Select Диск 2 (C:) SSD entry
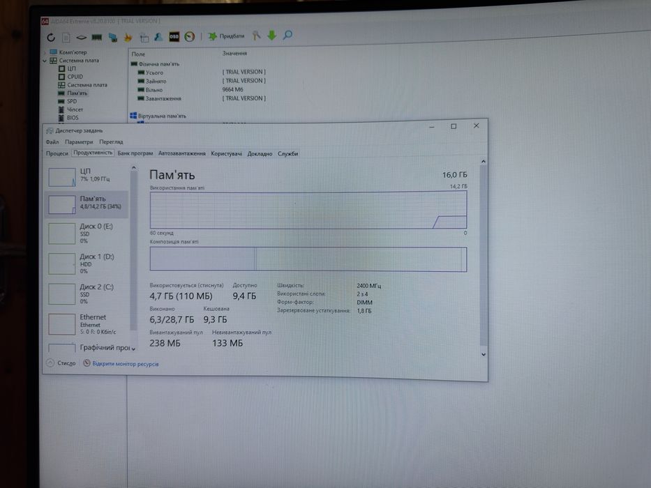The image size is (651, 488). 87,294
